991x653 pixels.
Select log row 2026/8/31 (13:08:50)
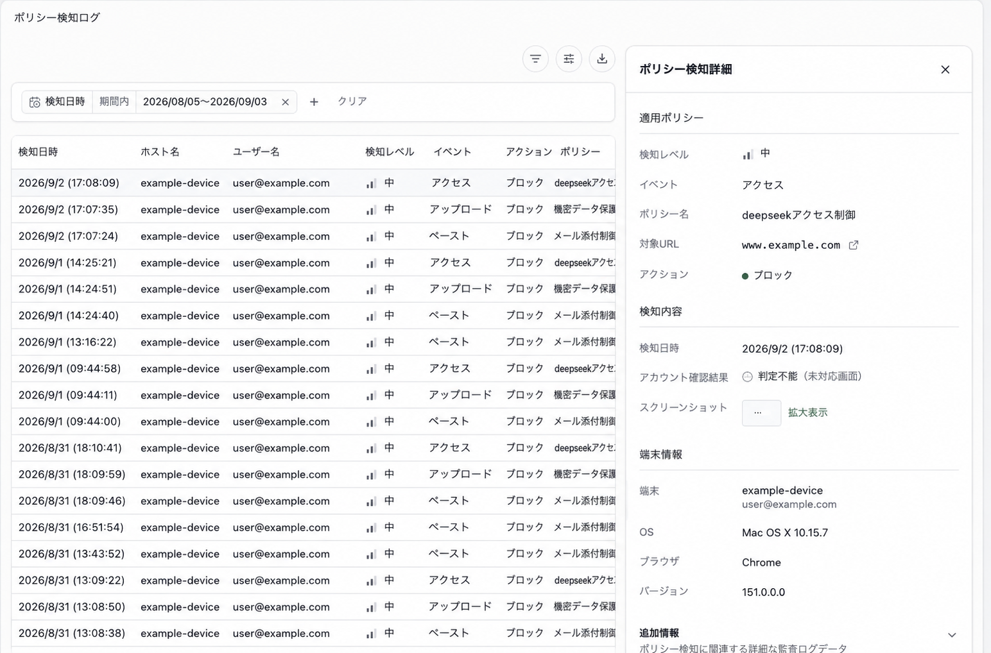pyautogui.click(x=313, y=607)
